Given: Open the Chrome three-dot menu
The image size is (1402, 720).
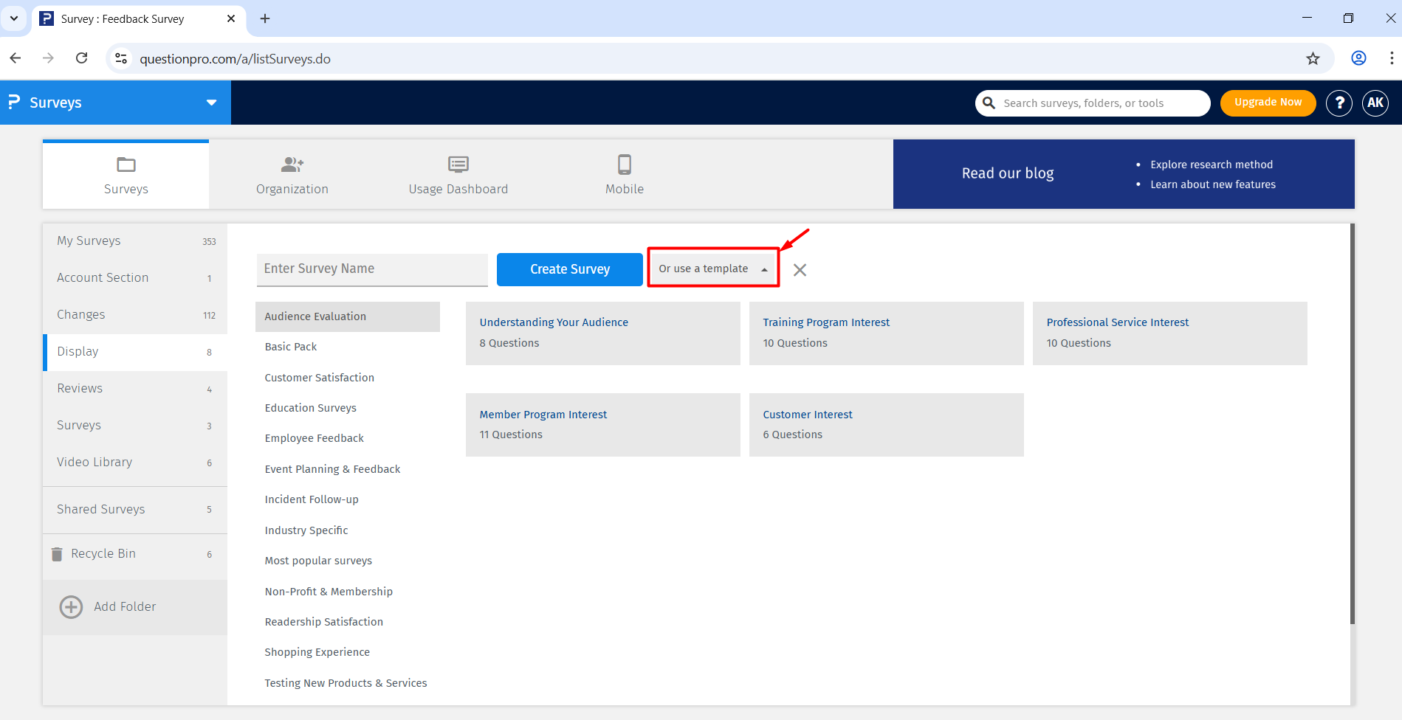Looking at the screenshot, I should coord(1392,58).
